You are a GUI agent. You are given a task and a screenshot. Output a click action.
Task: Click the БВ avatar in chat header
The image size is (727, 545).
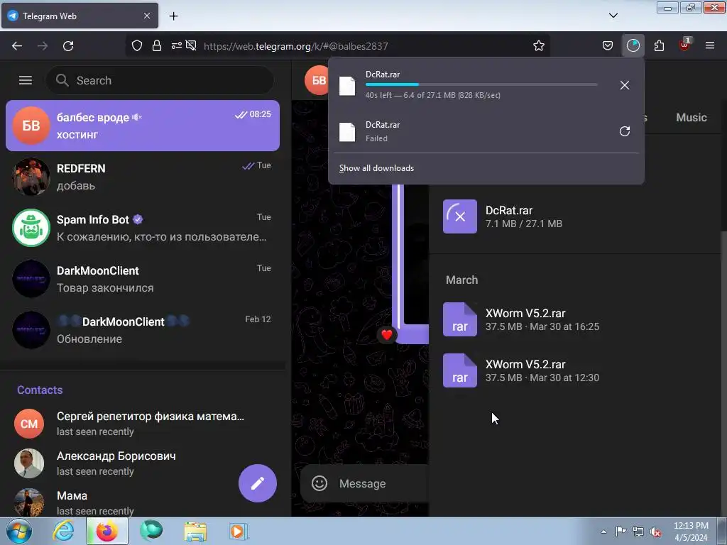[x=317, y=81]
